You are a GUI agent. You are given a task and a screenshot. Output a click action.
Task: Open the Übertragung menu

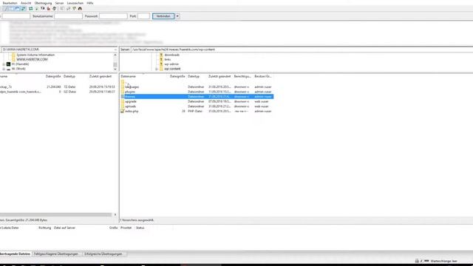43,3
